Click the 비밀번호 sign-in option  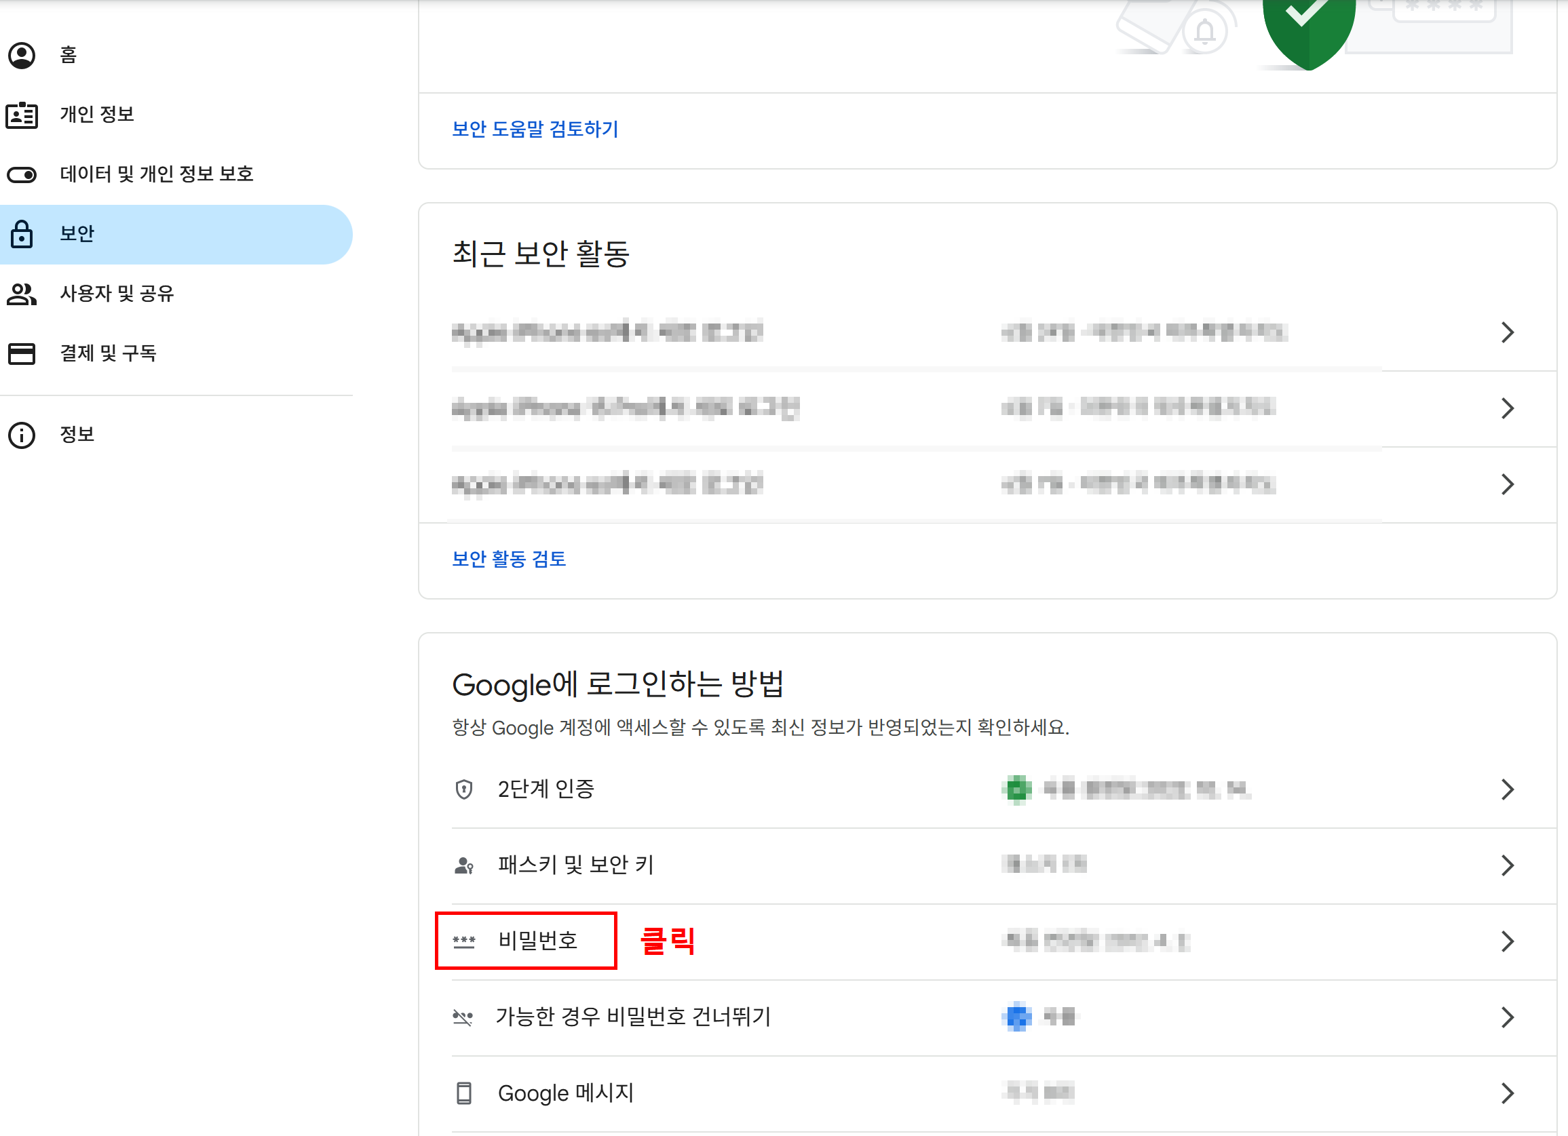pyautogui.click(x=537, y=941)
